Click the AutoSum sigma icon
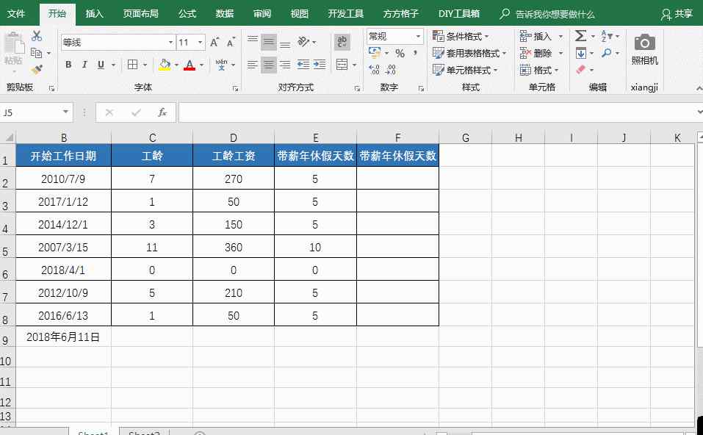This screenshot has height=435, width=703. coord(580,36)
